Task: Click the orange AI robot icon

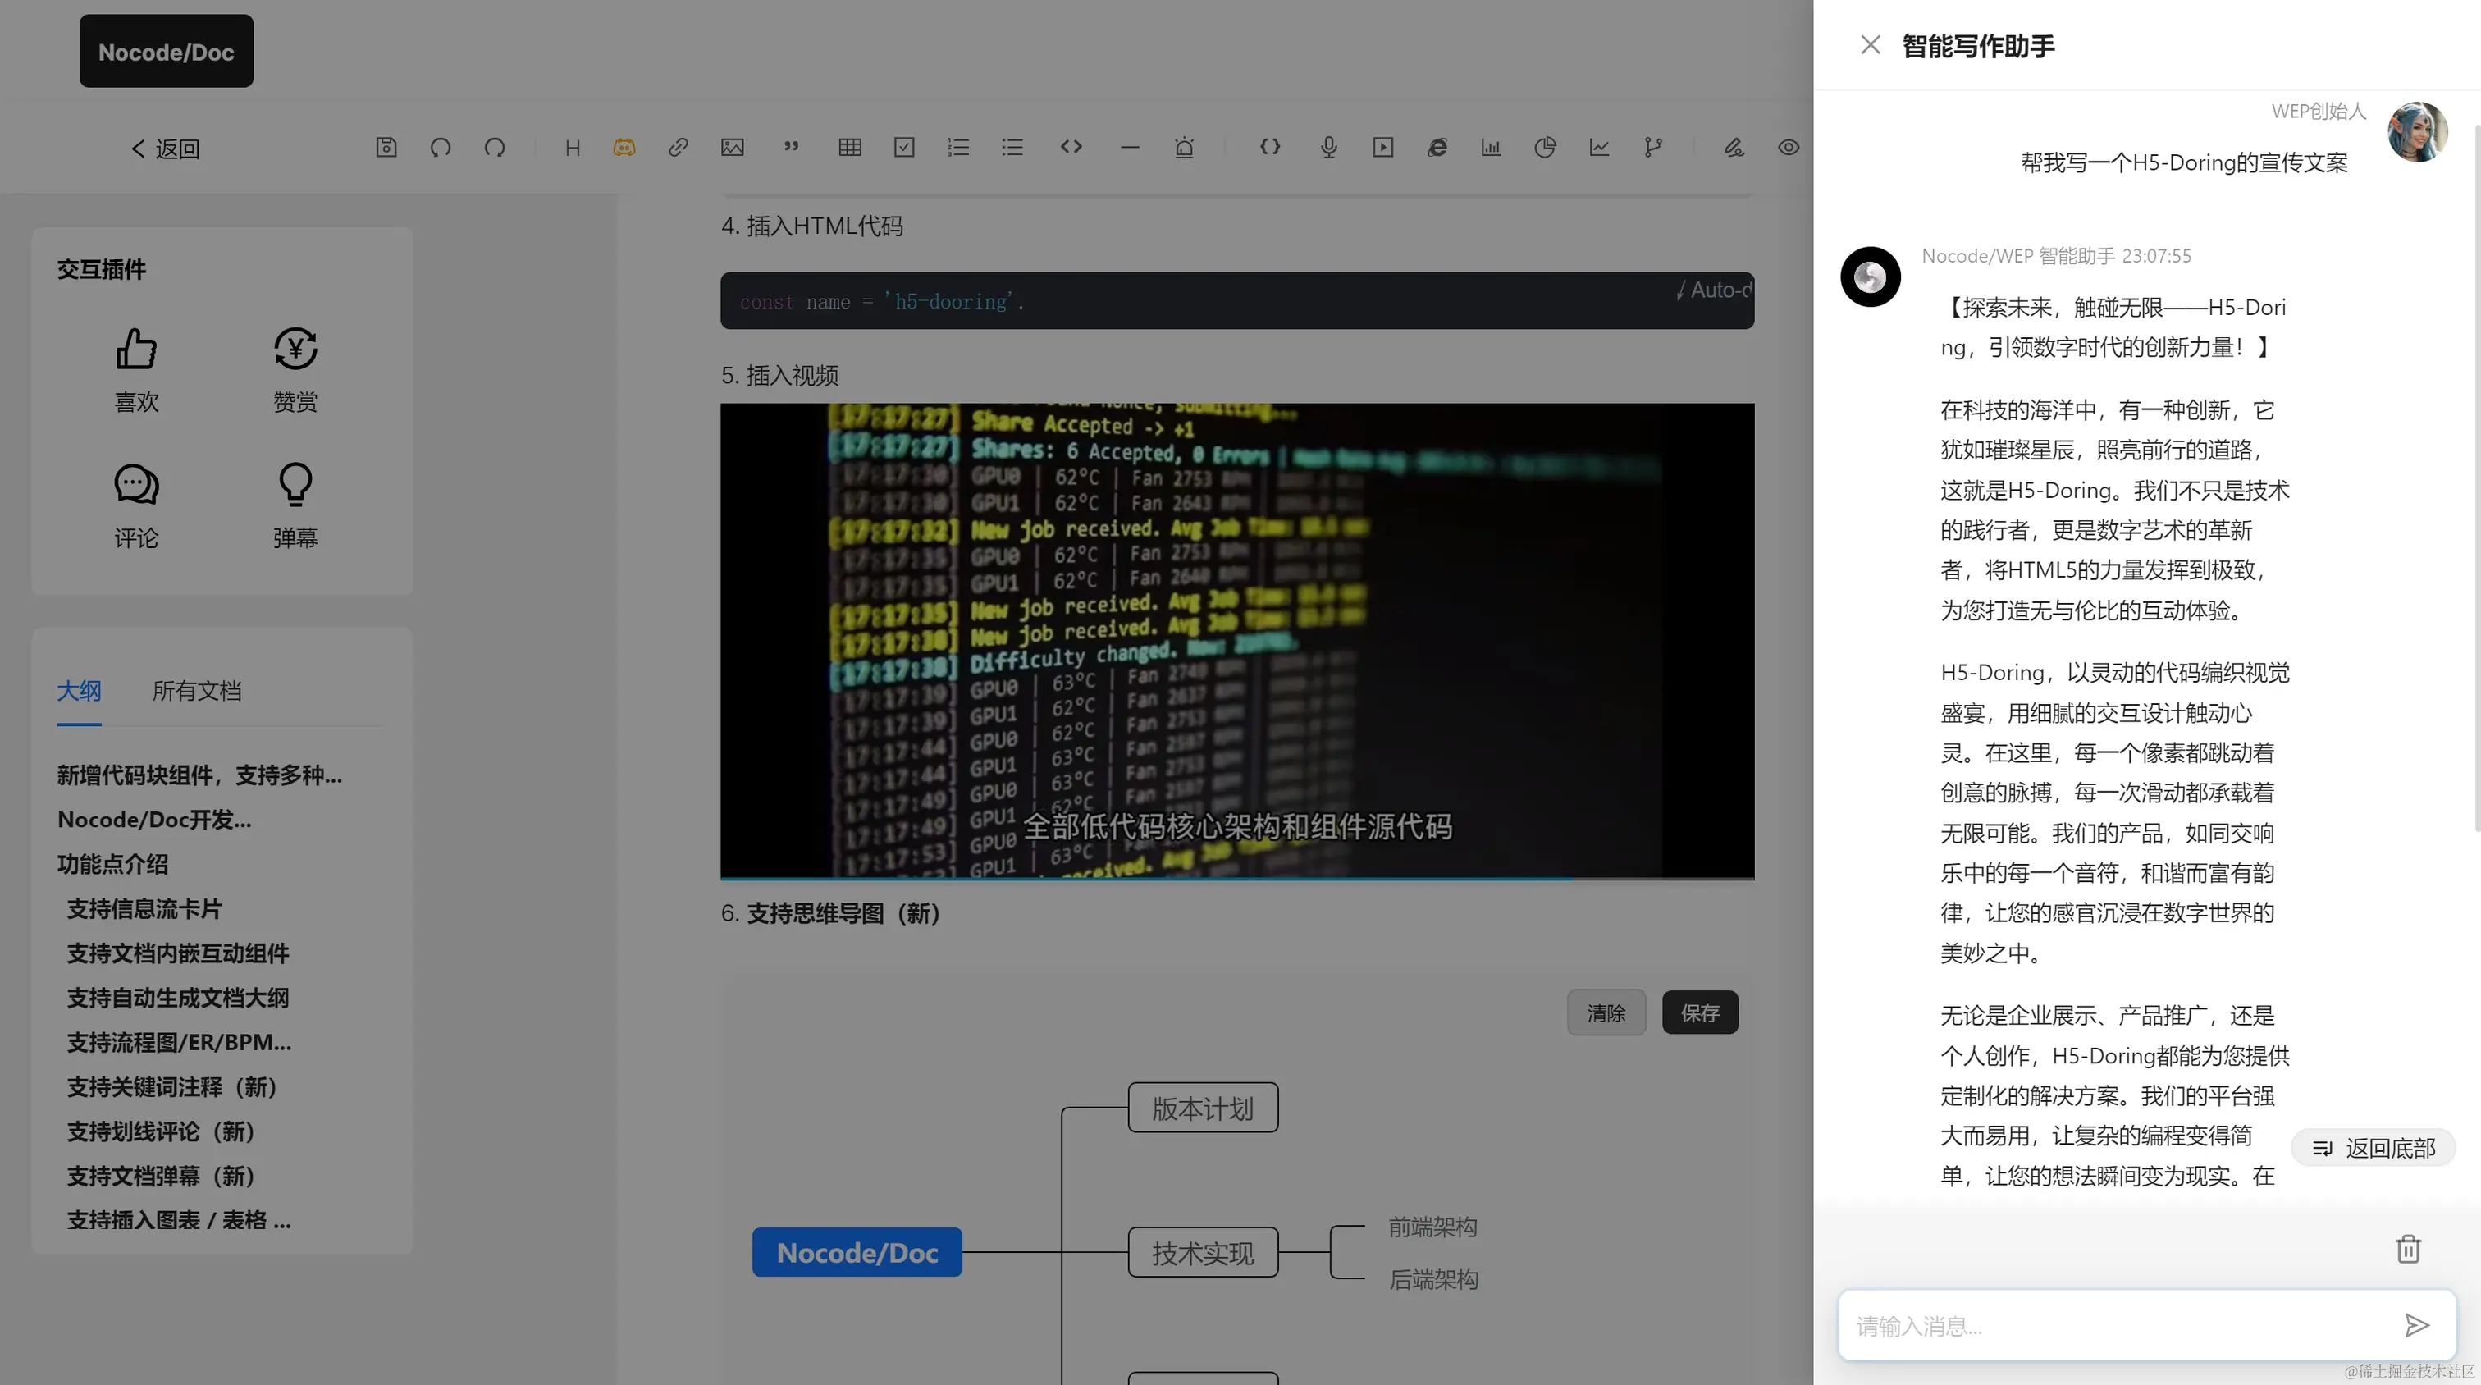Action: point(624,148)
